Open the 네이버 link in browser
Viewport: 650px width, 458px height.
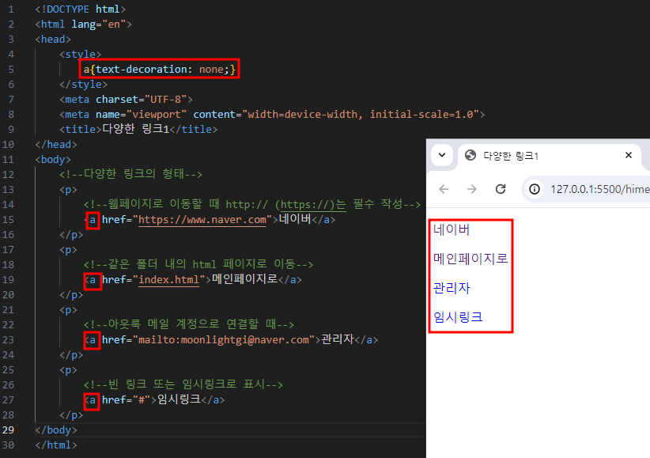tap(452, 229)
